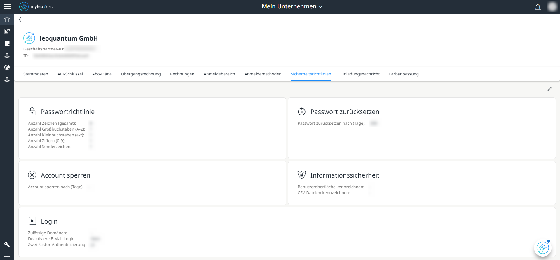Open the second anchor sidebar icon
This screenshot has height=260, width=560.
click(x=7, y=79)
